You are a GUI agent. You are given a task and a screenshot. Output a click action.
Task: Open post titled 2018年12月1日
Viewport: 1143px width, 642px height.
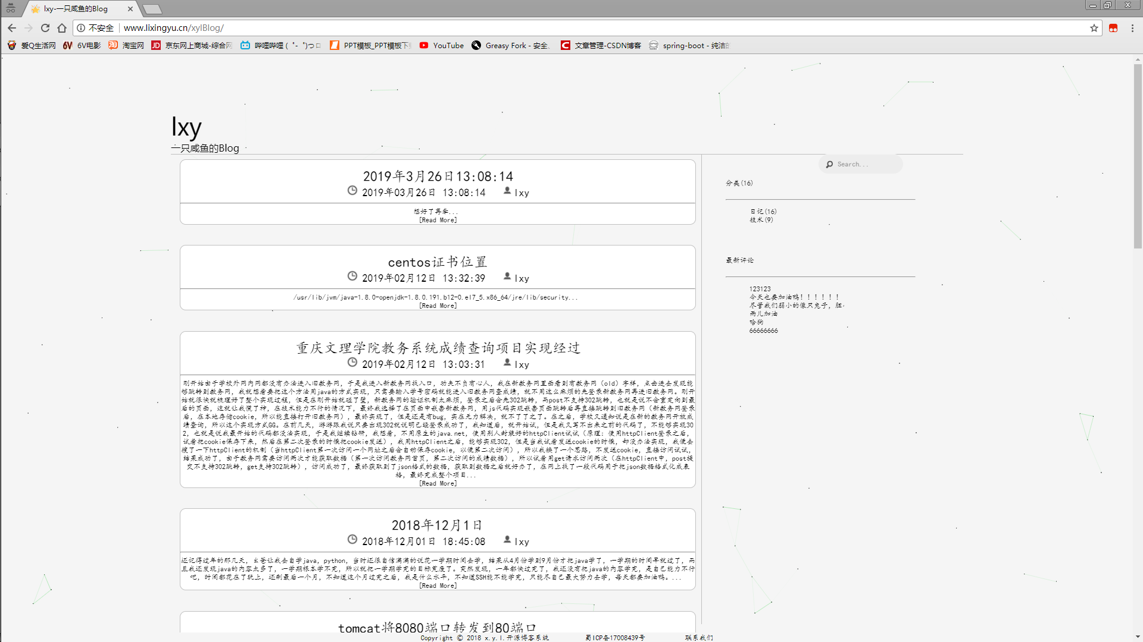tap(438, 525)
